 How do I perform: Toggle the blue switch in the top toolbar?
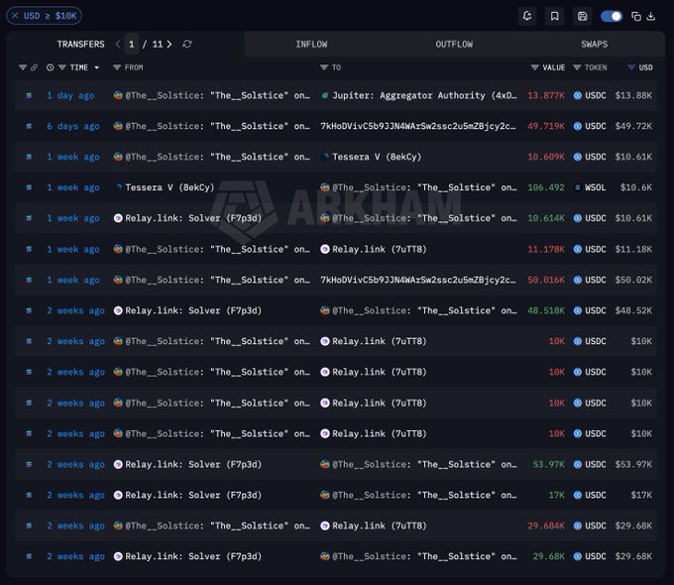point(612,16)
